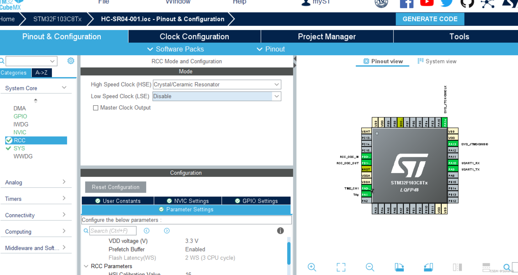Click the pin search magnifier icon

(x=506, y=267)
